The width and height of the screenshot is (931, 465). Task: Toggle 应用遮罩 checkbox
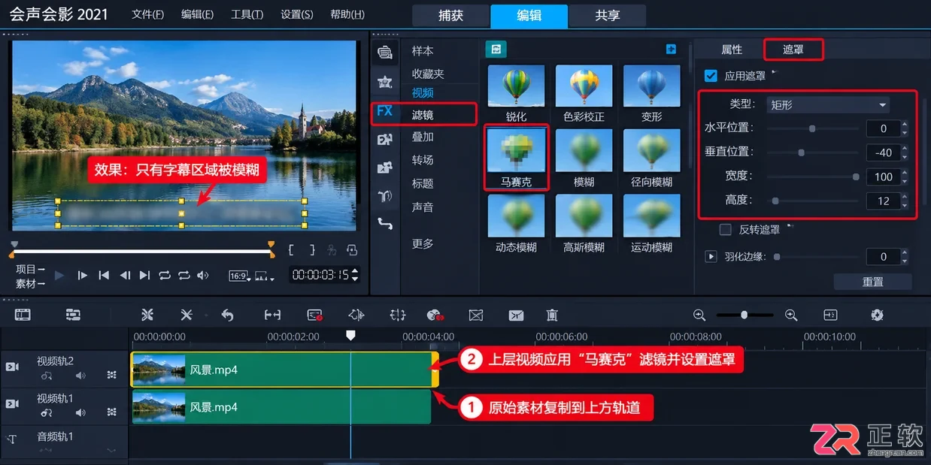(711, 76)
